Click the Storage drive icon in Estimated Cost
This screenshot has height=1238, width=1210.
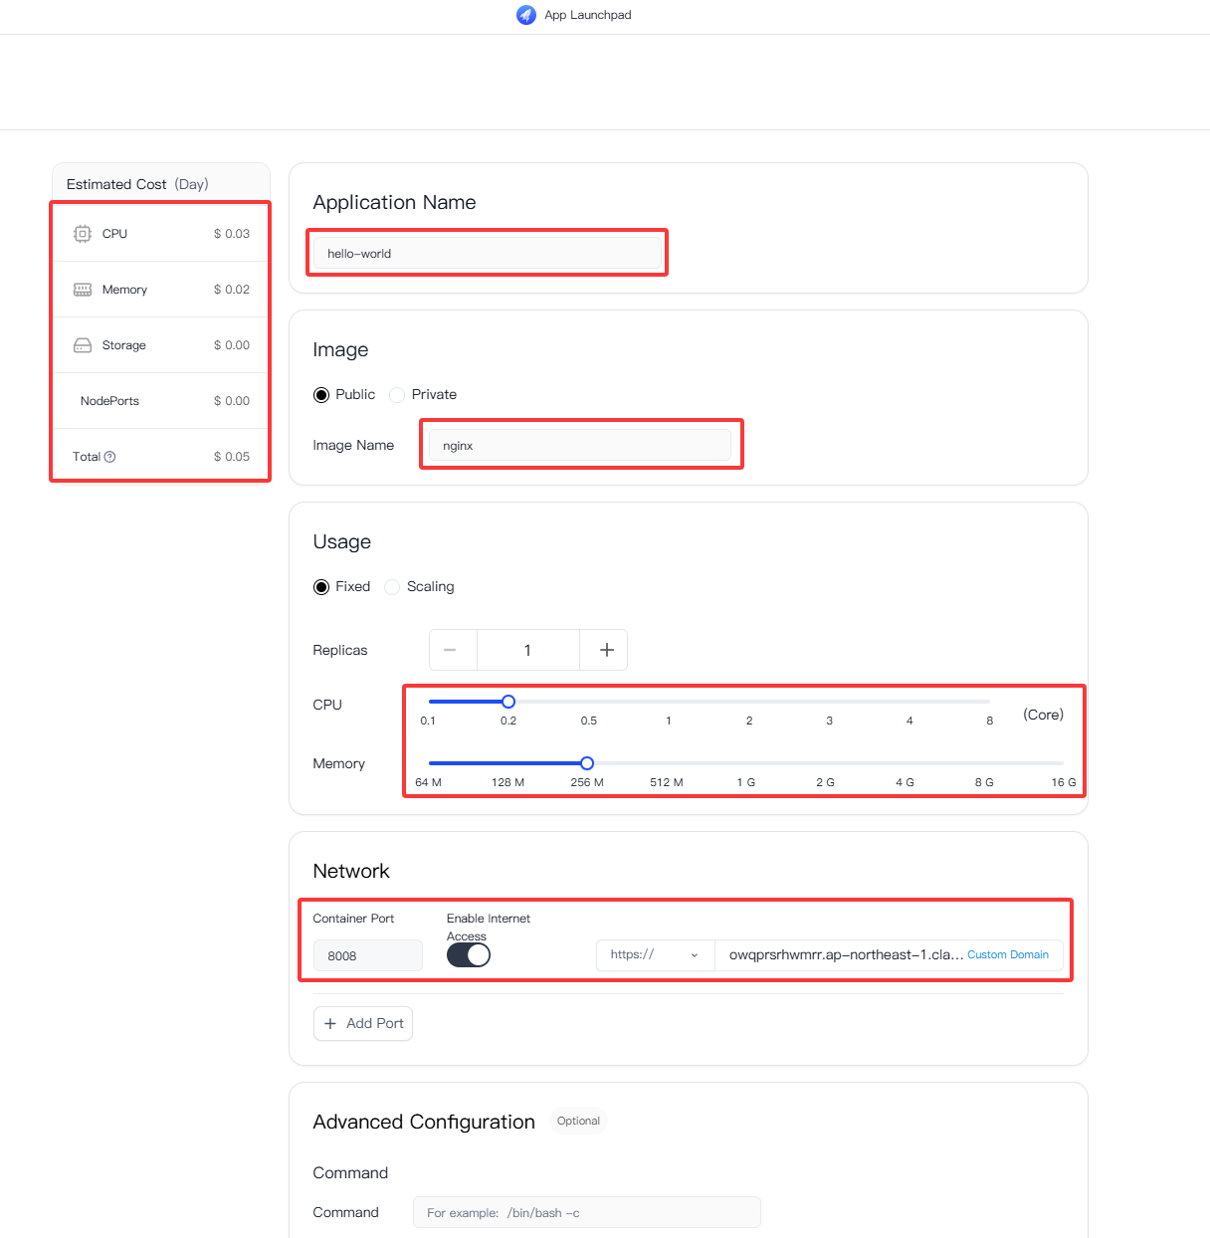pyautogui.click(x=83, y=345)
